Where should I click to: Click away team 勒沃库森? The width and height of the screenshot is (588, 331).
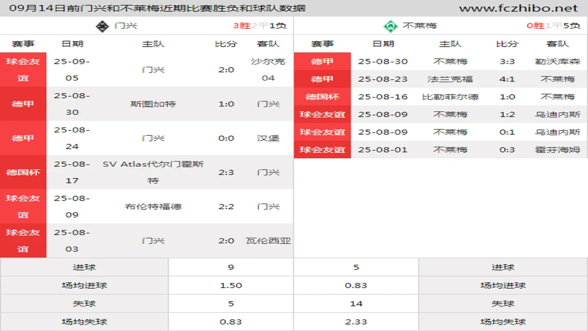(558, 61)
